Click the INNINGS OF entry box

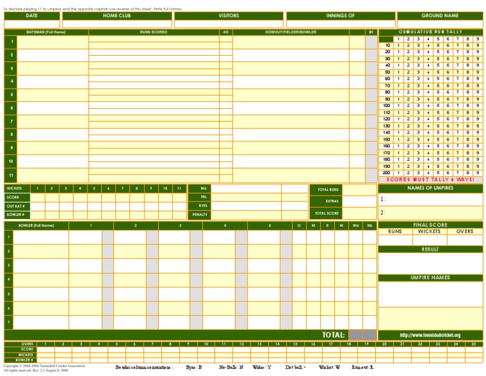click(x=340, y=24)
